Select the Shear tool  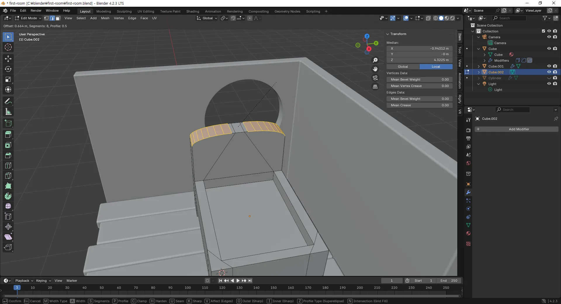tap(8, 237)
